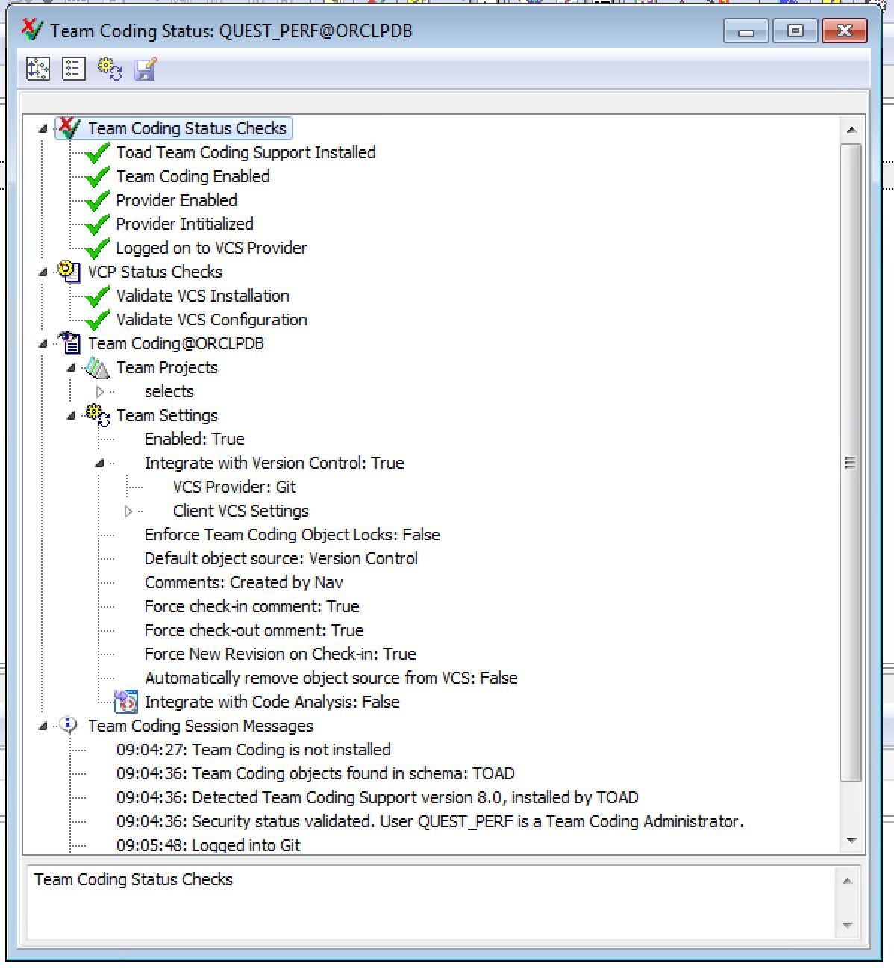The image size is (894, 969).
Task: Click the description pane text 'Team Coding Status Checks'
Action: 134,879
